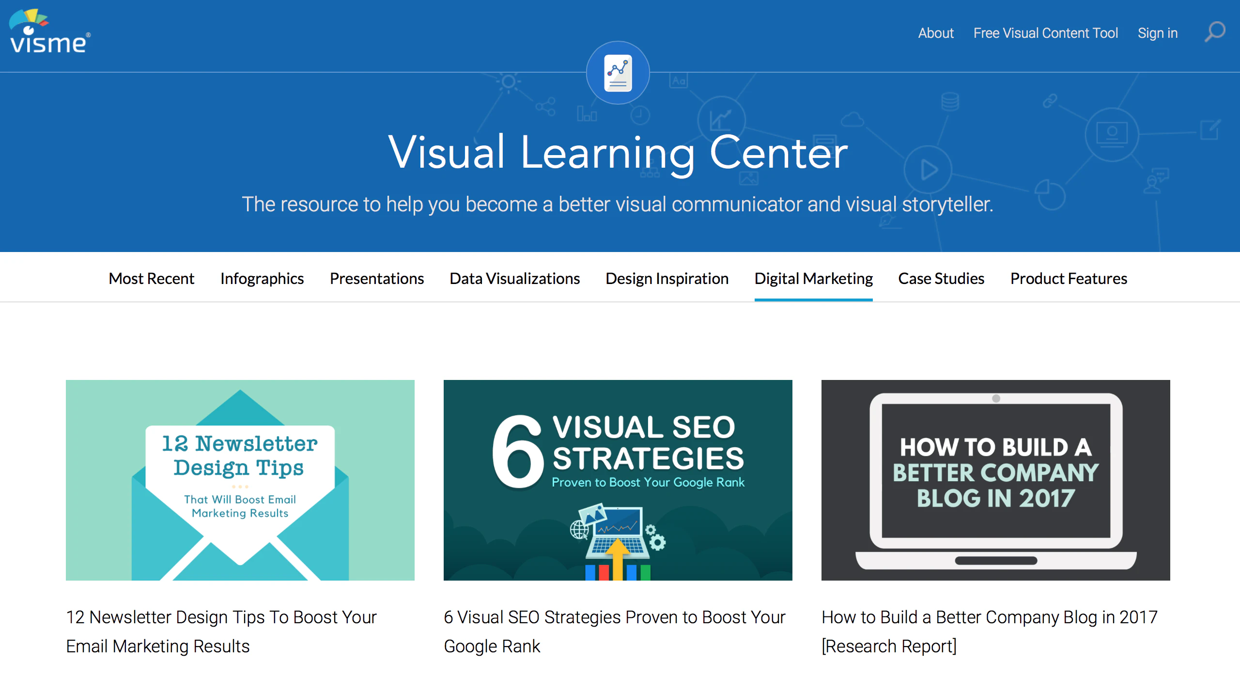Go to the Presentations tab

point(376,279)
